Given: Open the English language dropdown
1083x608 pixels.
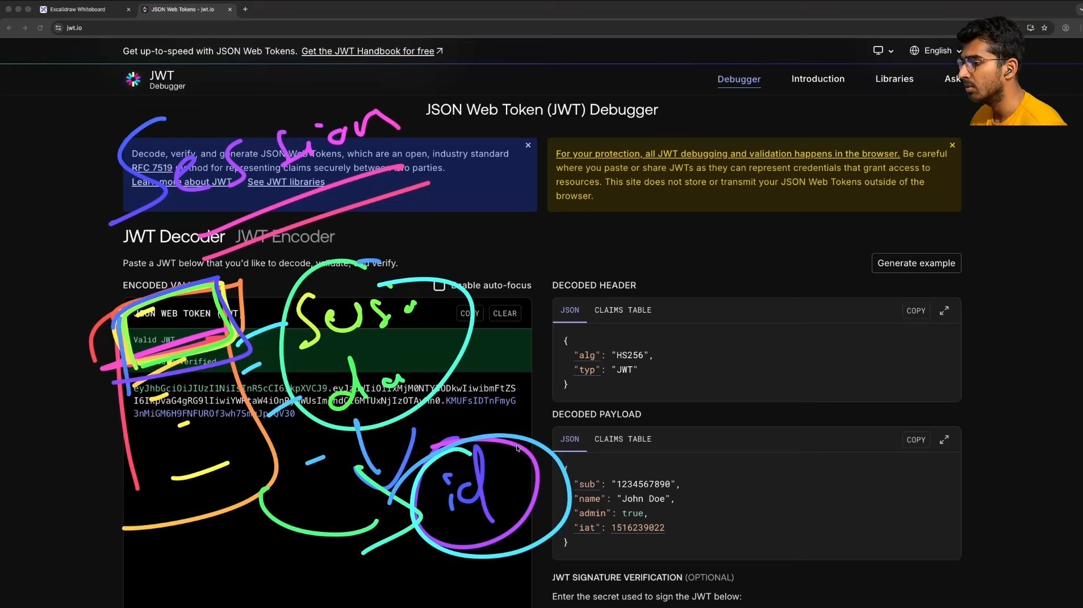Looking at the screenshot, I should [937, 51].
